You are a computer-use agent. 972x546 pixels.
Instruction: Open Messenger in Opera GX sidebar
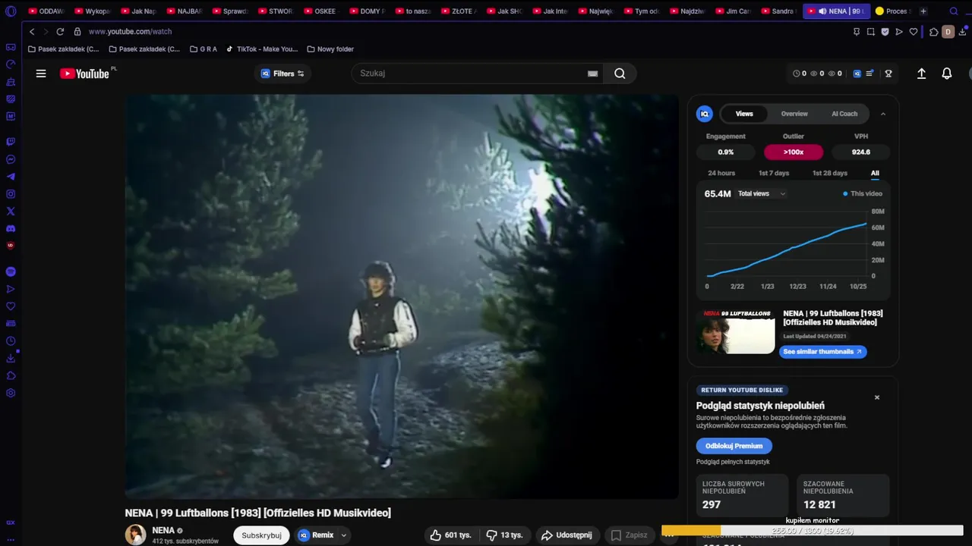point(11,159)
